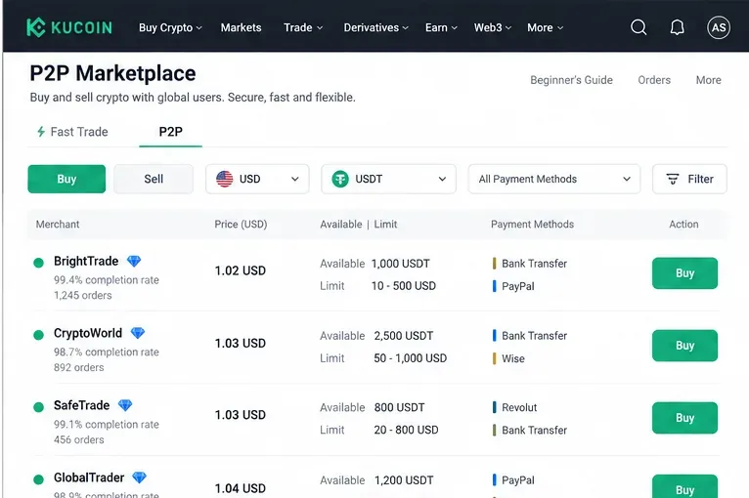Viewport: 749px width, 498px height.
Task: Buy from BrightTrade at 1.02 USD
Action: pos(684,273)
